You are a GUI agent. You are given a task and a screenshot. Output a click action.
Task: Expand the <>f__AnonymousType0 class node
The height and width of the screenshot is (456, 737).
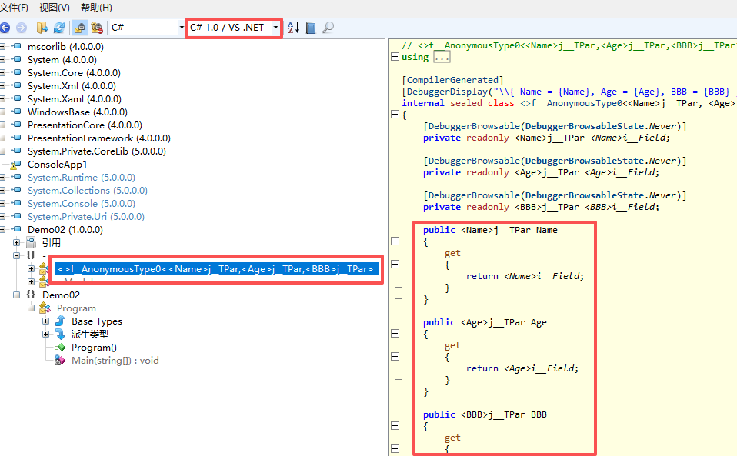(x=31, y=268)
